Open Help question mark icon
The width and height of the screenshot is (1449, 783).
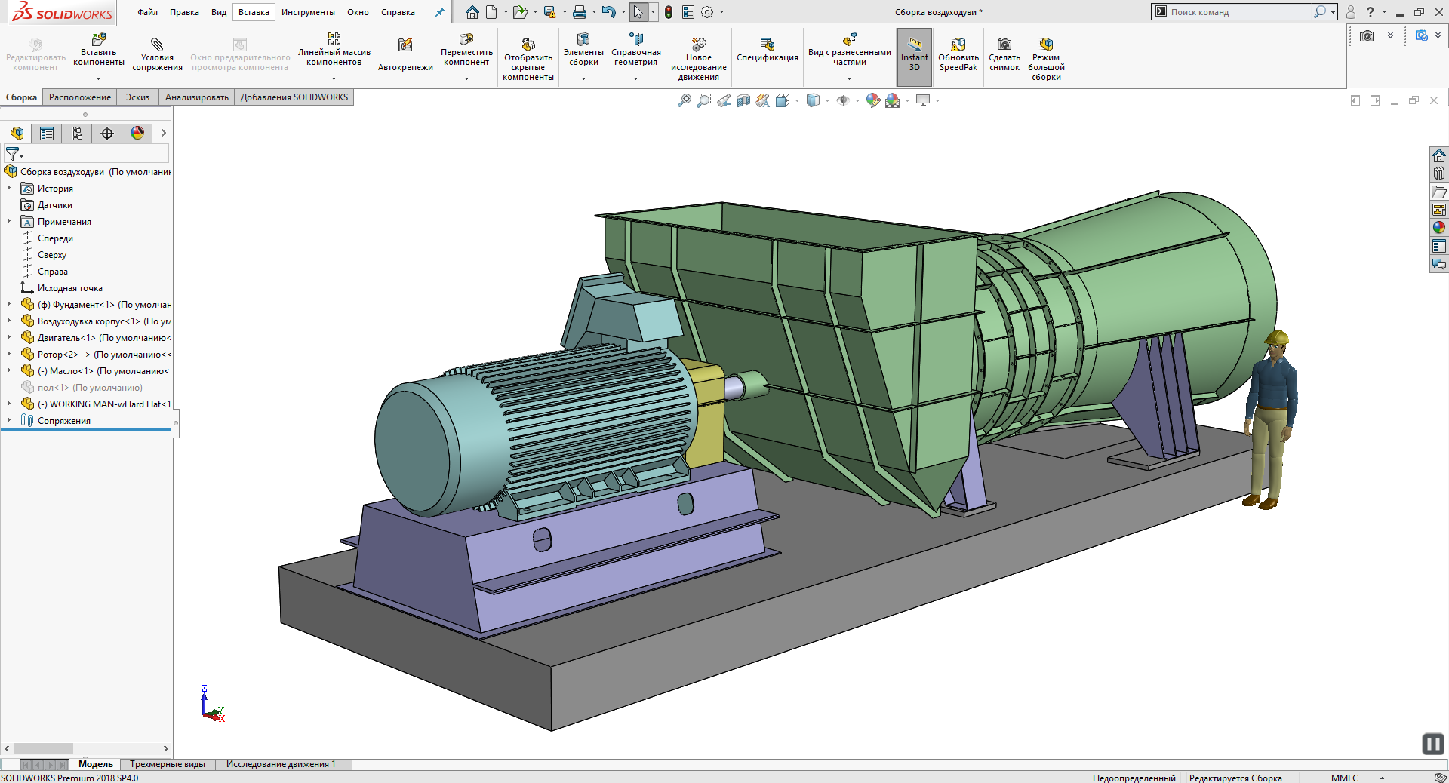[1370, 12]
